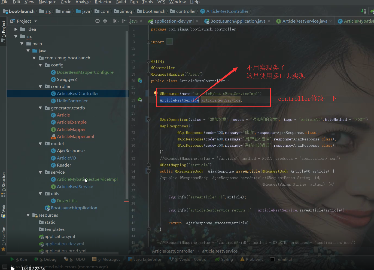This screenshot has width=374, height=270.
Task: Select ArticleMybatisRestServiceImpl in project tree
Action: click(x=87, y=179)
